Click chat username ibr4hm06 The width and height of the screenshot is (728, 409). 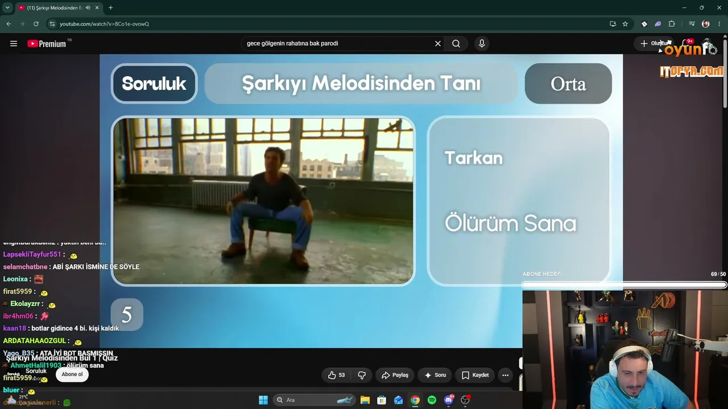pos(18,316)
